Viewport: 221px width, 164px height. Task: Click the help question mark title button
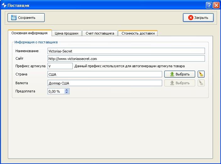209,5
